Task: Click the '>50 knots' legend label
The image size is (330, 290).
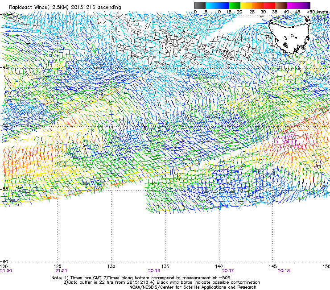Action: coord(317,12)
